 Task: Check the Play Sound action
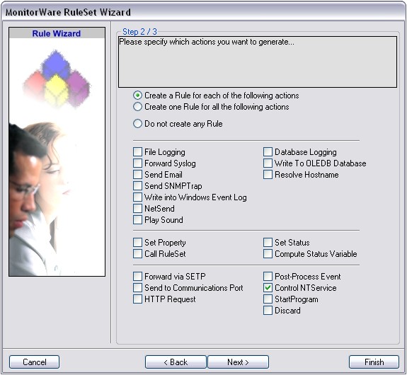pyautogui.click(x=137, y=220)
